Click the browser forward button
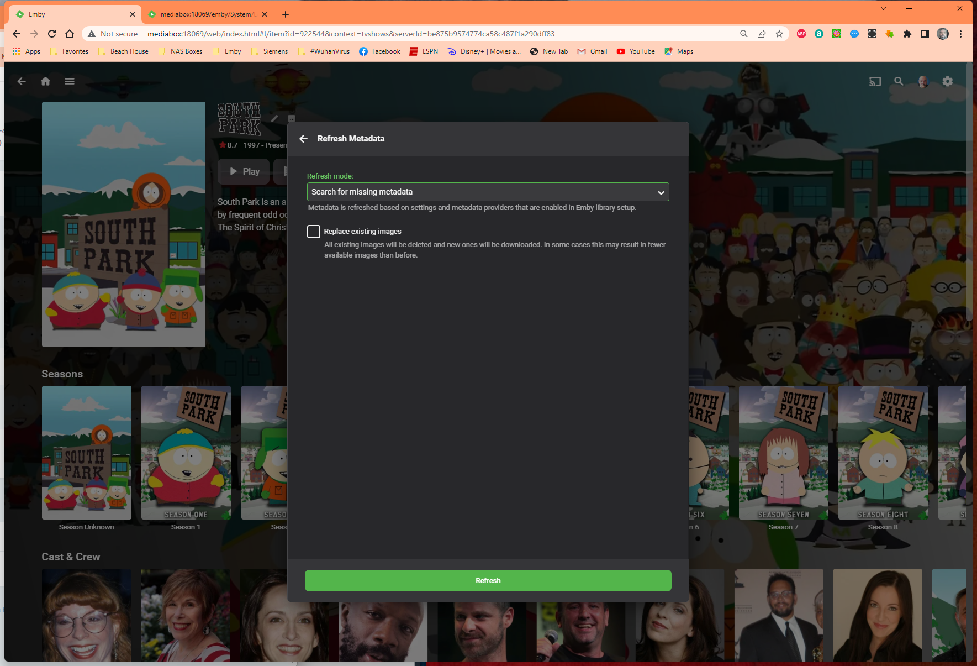The width and height of the screenshot is (977, 666). click(x=34, y=34)
